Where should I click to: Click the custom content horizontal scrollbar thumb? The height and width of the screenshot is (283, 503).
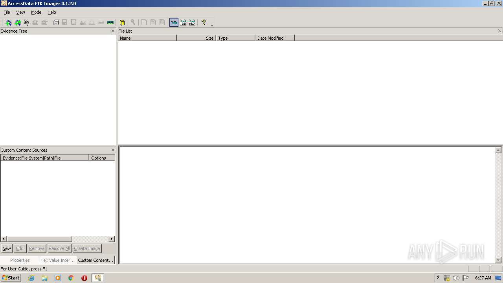39,239
